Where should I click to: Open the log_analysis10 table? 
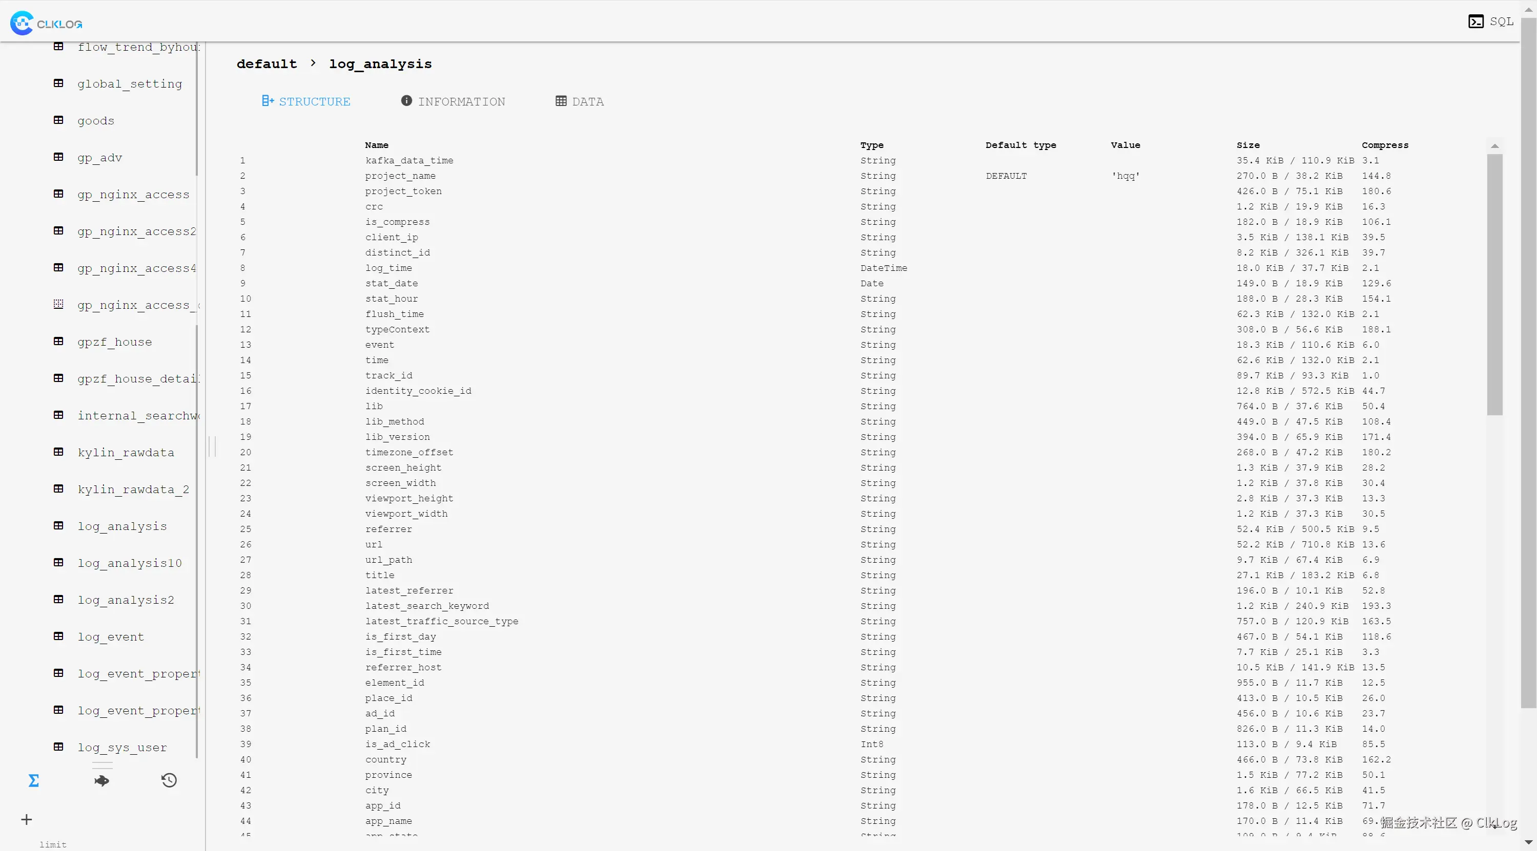(130, 563)
